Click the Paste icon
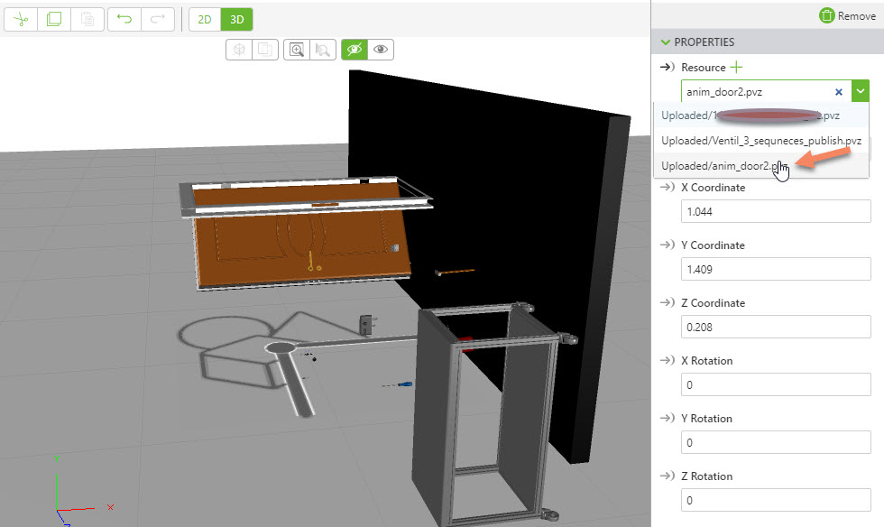The width and height of the screenshot is (884, 527). click(x=87, y=18)
